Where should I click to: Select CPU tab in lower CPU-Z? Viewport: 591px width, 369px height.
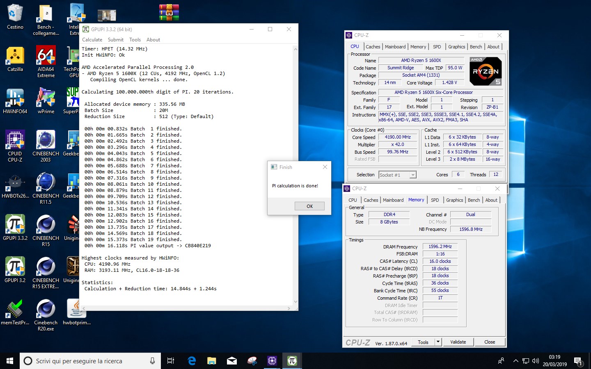(x=353, y=200)
